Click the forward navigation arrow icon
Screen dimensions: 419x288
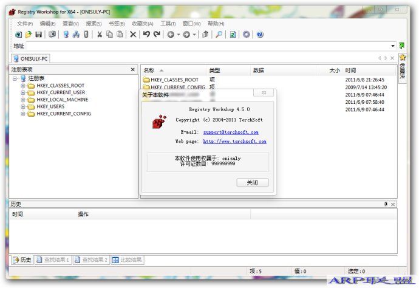click(x=186, y=35)
